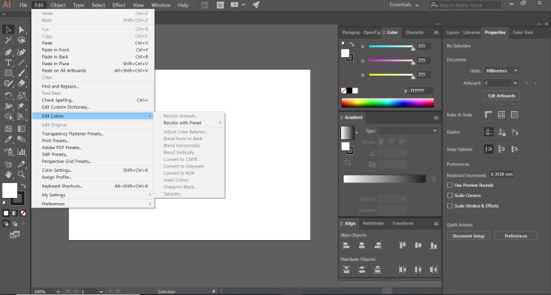Open the Units Millimeters dropdown
The height and width of the screenshot is (295, 551).
[x=501, y=70]
